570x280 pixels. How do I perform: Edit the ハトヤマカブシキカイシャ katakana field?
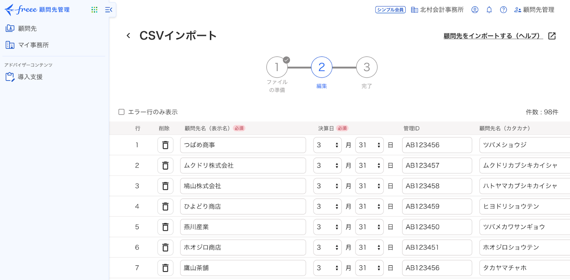(525, 186)
